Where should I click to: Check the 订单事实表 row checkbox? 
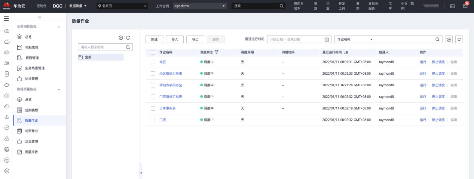click(153, 108)
